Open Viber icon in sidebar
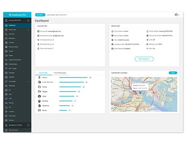 [6, 94]
